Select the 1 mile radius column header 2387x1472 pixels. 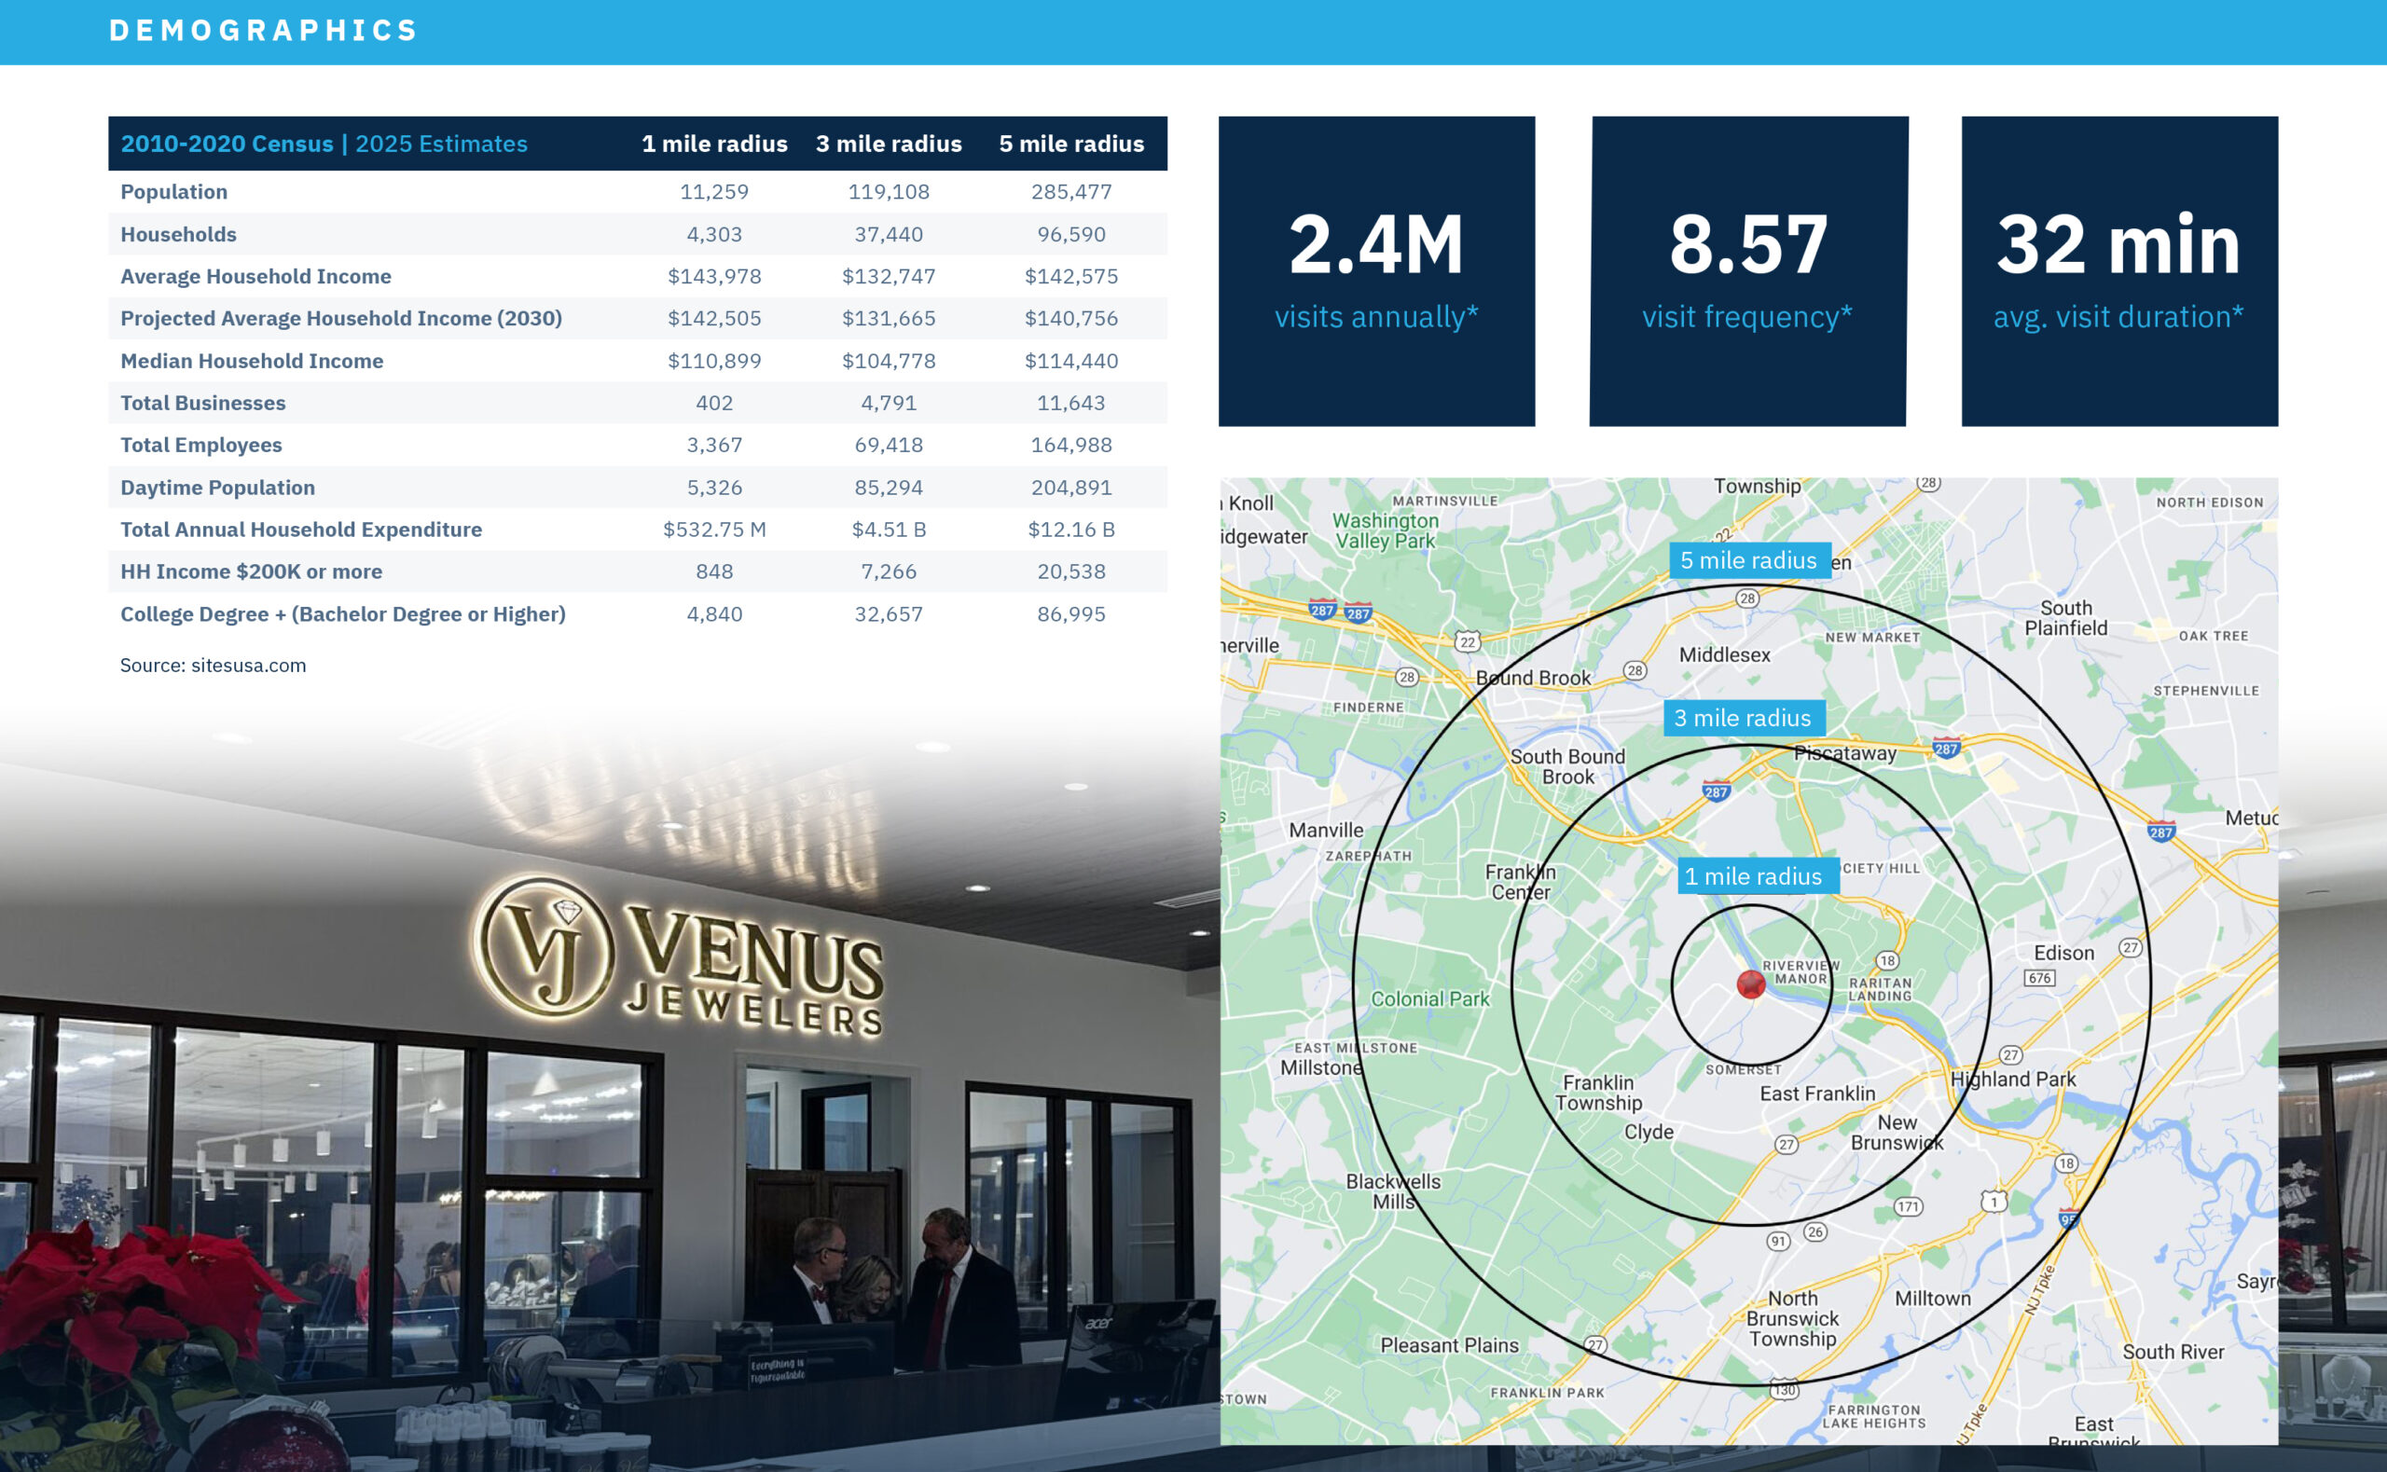(x=714, y=144)
